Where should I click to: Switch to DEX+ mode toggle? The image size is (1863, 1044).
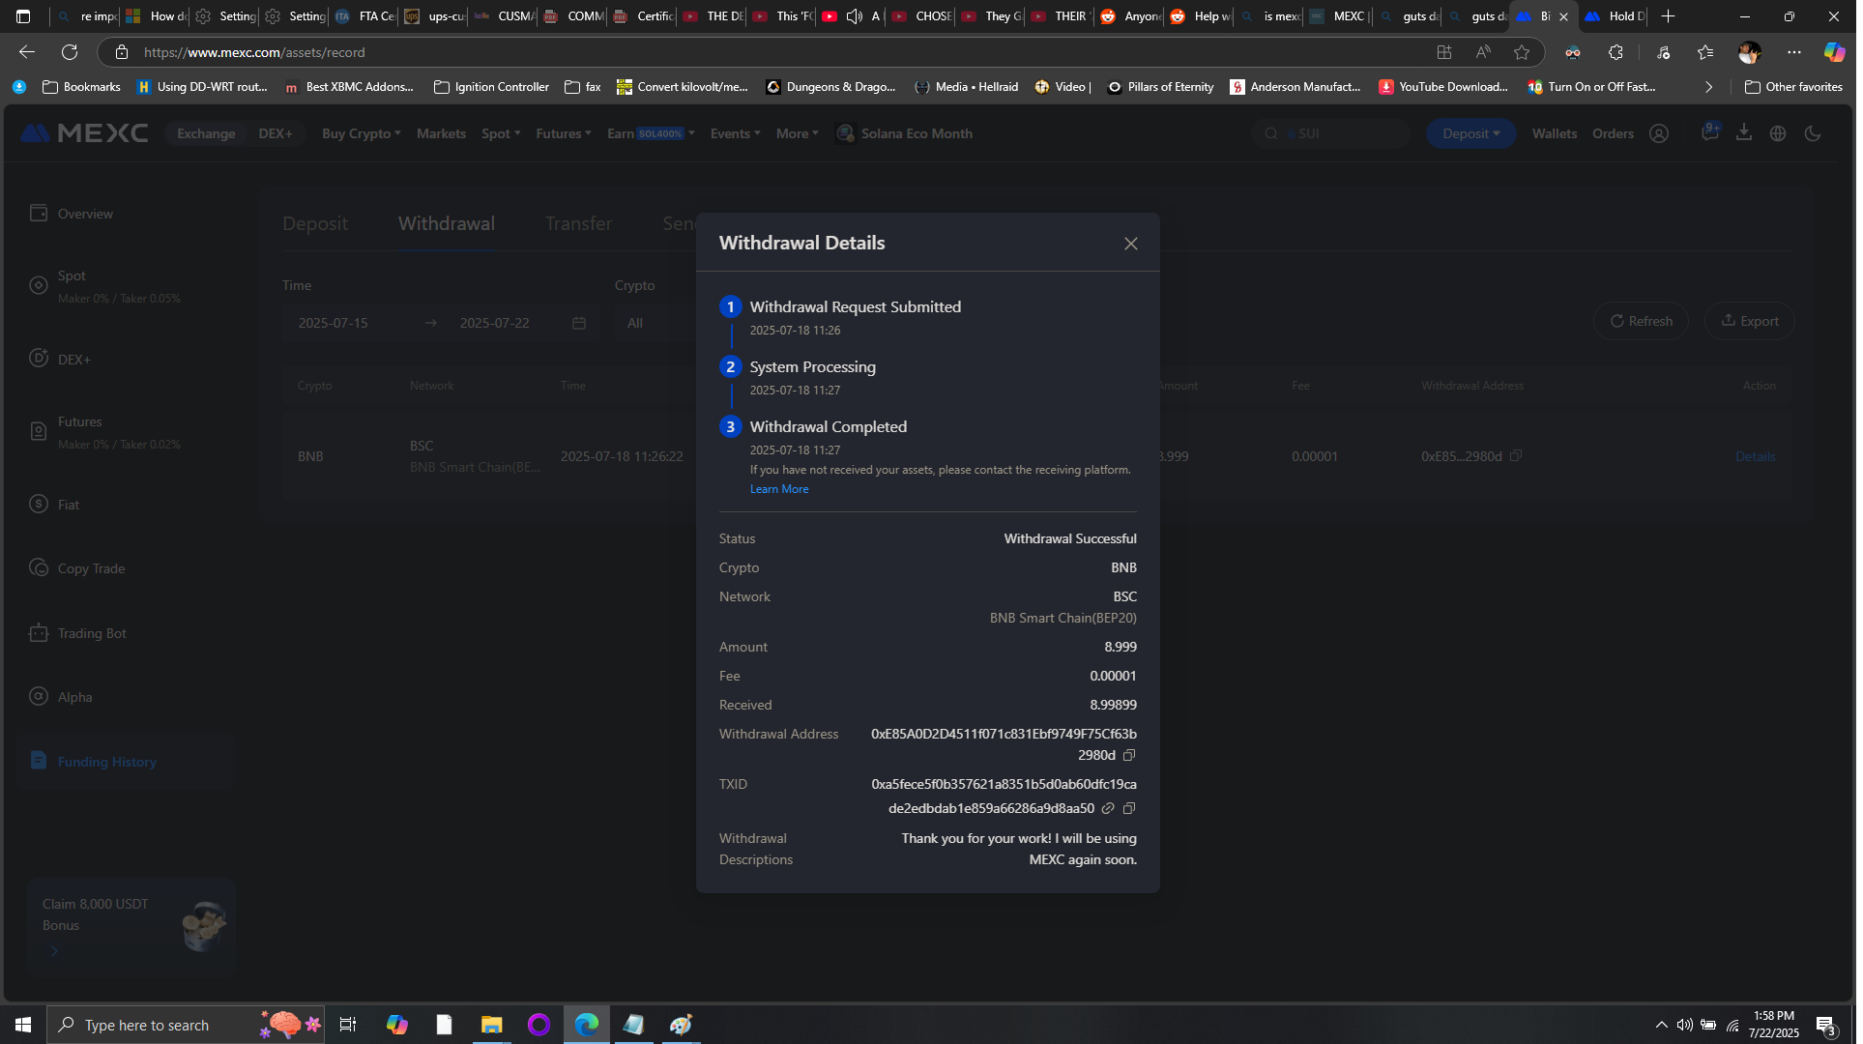276,133
